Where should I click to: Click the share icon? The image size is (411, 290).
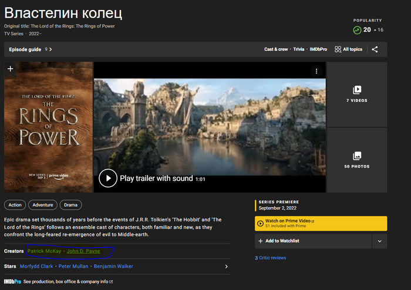(x=375, y=49)
